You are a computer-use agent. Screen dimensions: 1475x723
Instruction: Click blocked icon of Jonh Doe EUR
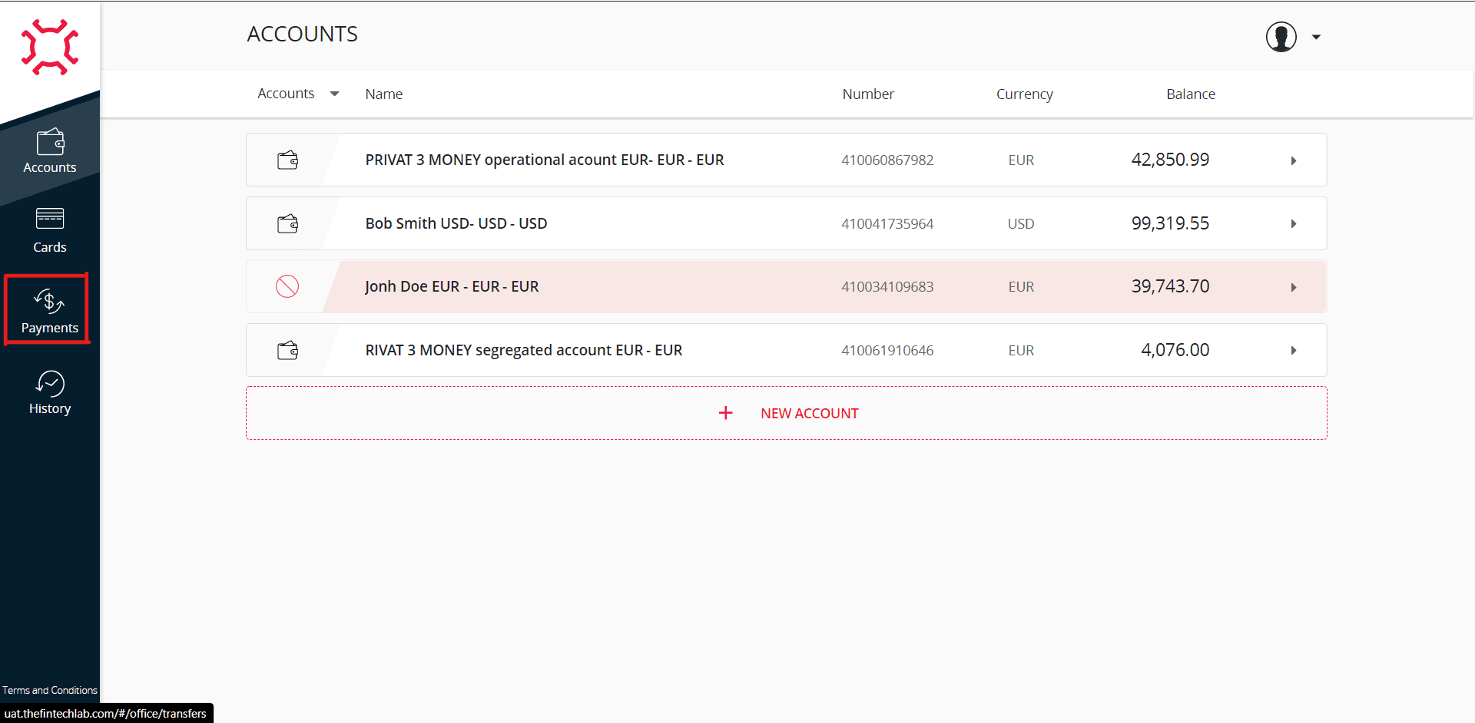tap(287, 286)
